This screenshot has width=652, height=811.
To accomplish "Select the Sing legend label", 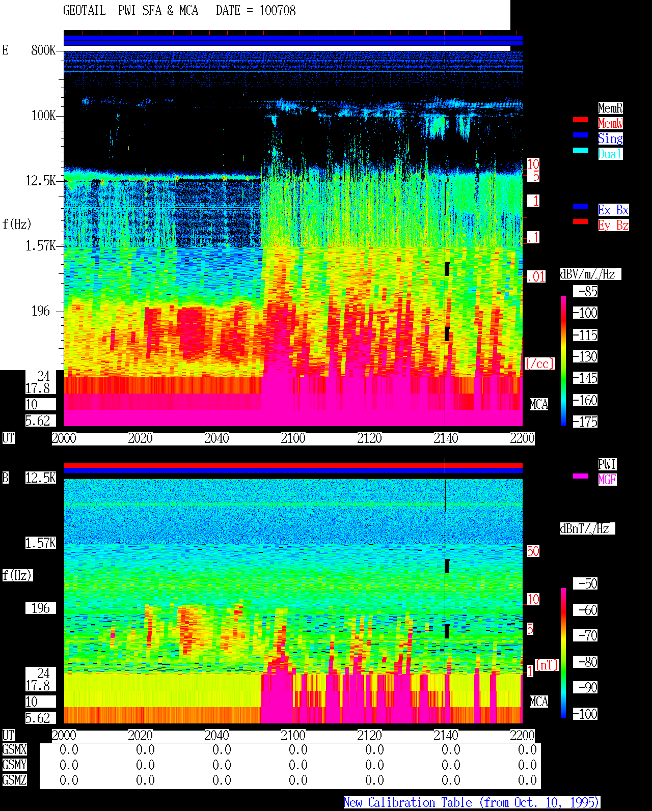I will click(610, 138).
